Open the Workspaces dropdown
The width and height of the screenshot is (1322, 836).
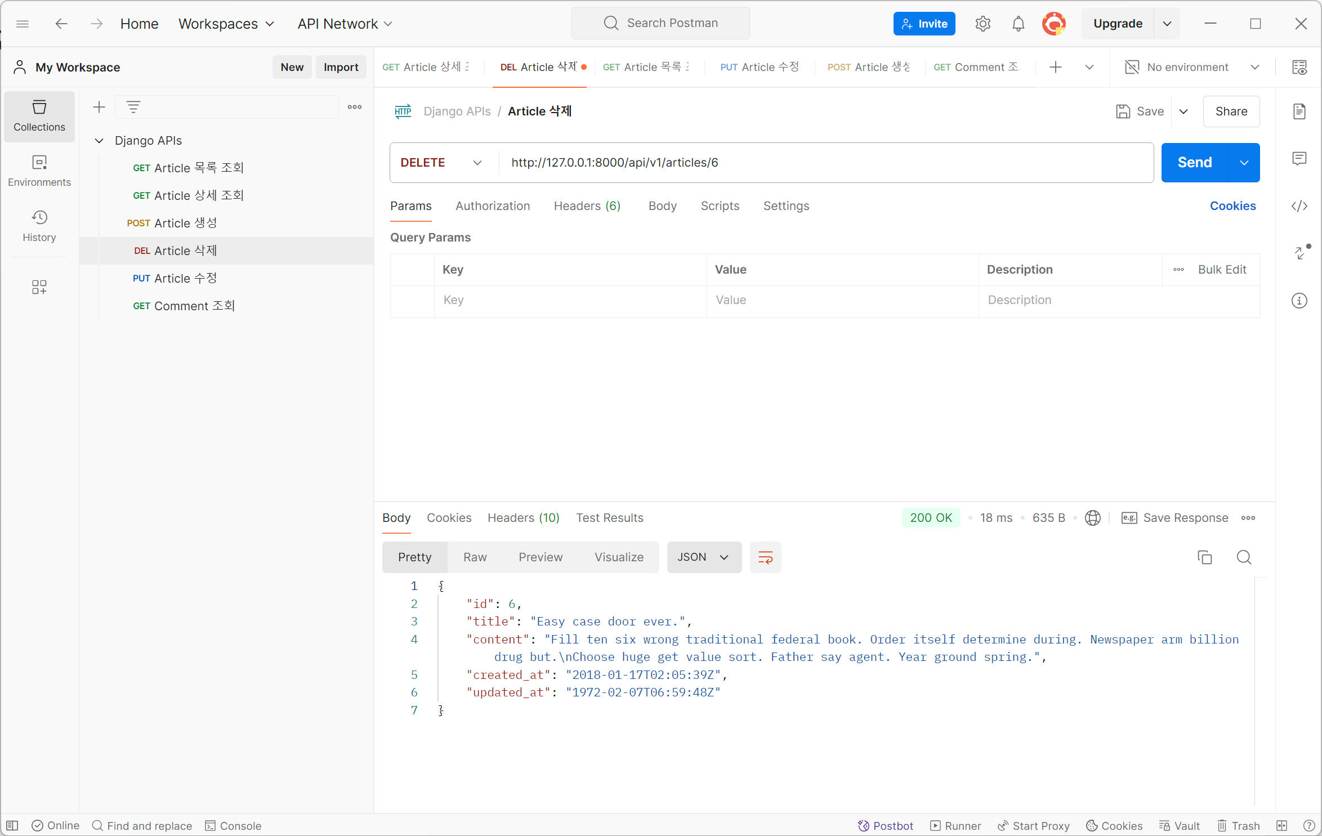226,24
